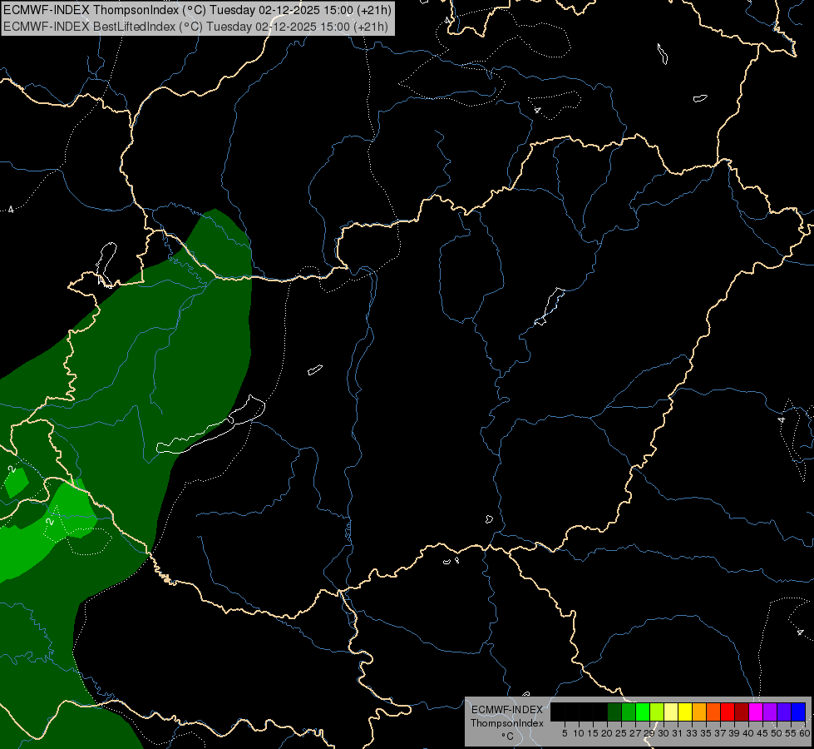
Task: Click the legend tick value 31
Action: [x=678, y=733]
